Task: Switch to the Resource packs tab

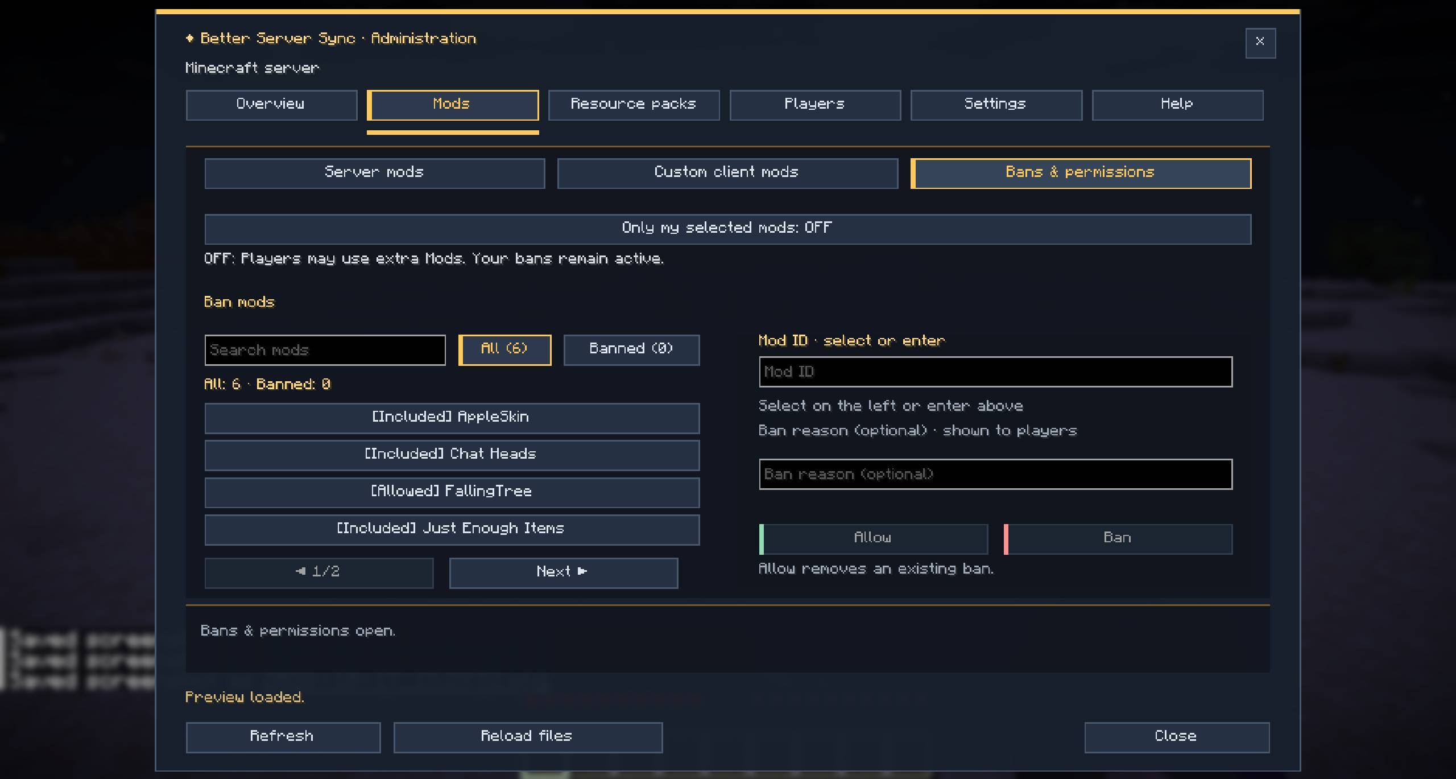Action: (x=634, y=105)
